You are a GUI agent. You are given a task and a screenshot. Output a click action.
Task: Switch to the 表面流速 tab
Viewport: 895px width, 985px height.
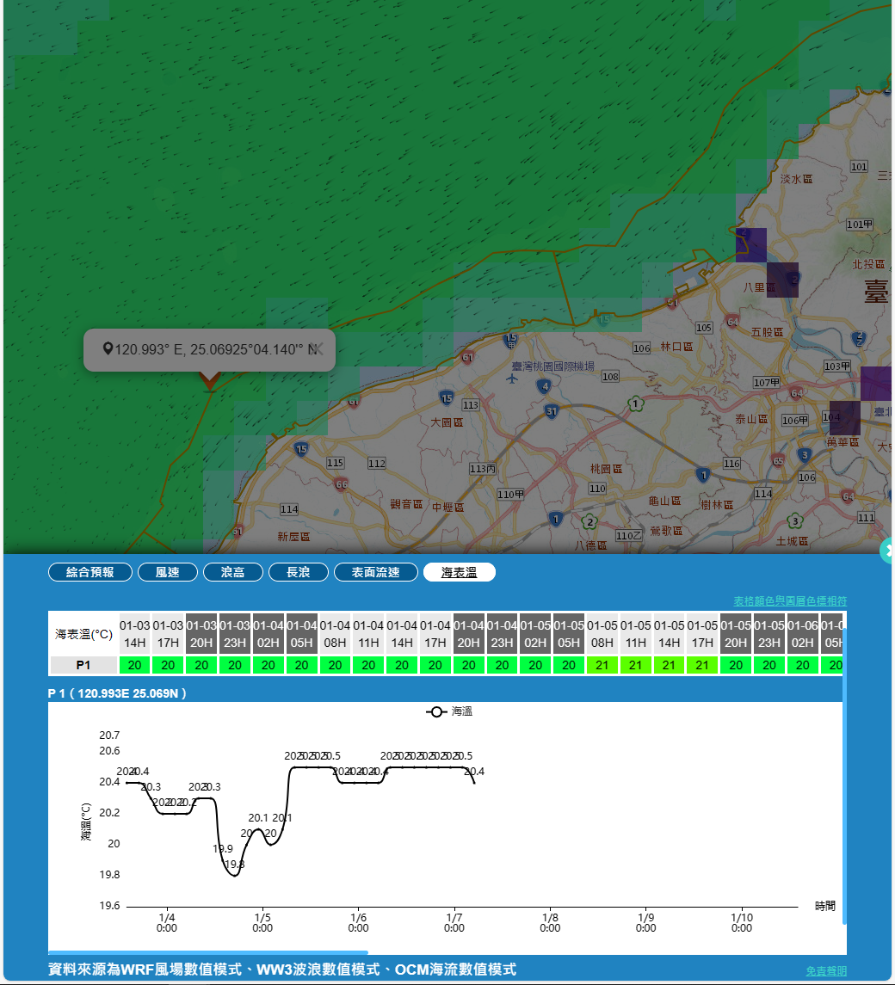coord(376,572)
